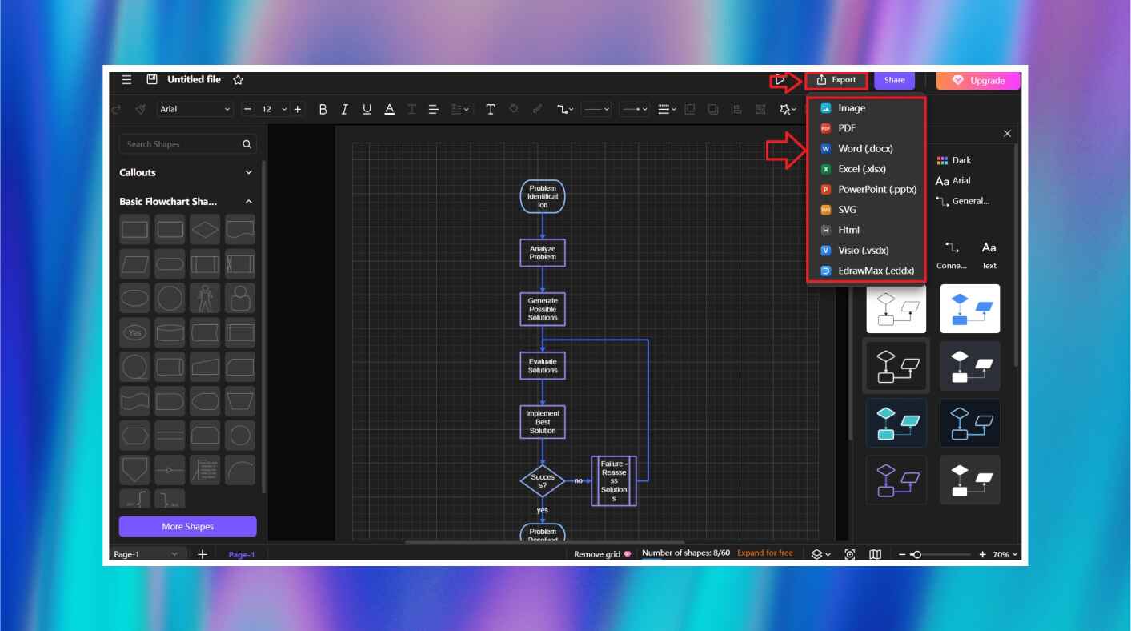This screenshot has width=1131, height=631.
Task: Open the Arial font family dropdown
Action: click(195, 109)
